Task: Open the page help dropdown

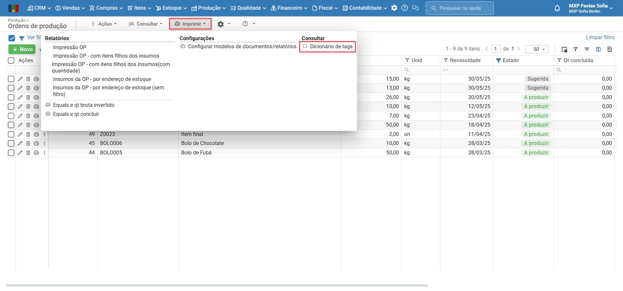Action: coord(249,24)
